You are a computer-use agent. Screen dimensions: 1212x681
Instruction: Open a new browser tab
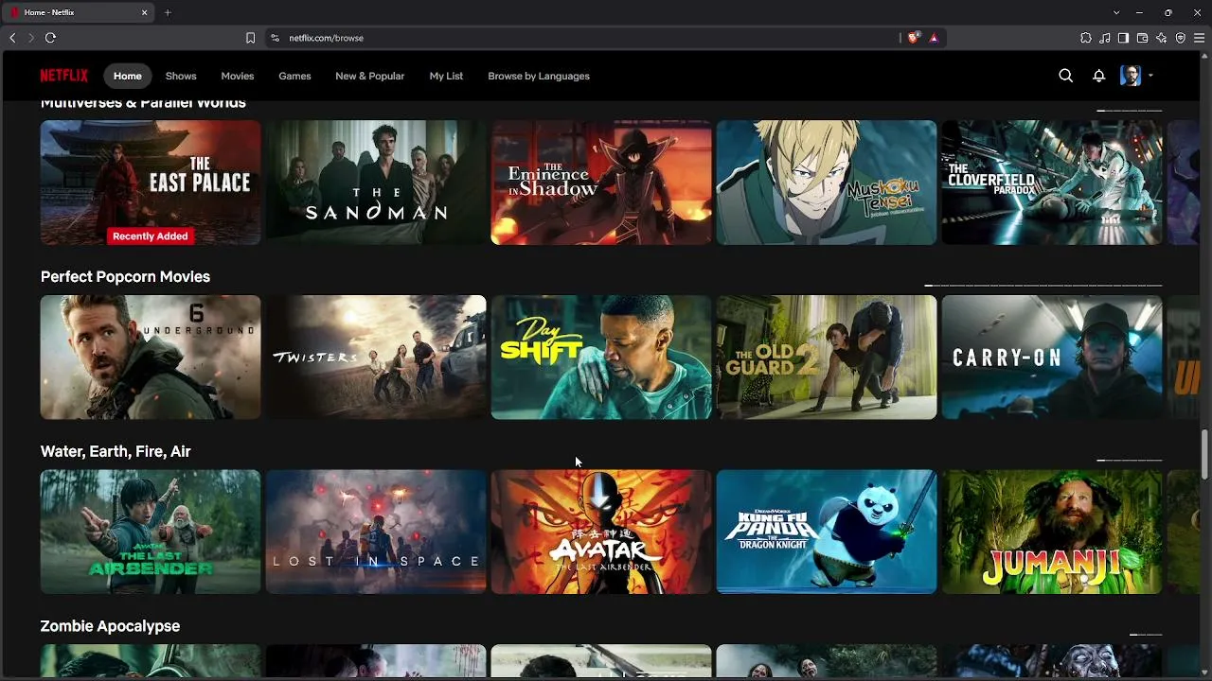point(168,12)
